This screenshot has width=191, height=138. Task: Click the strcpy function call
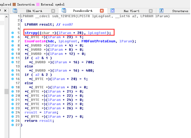(31, 33)
